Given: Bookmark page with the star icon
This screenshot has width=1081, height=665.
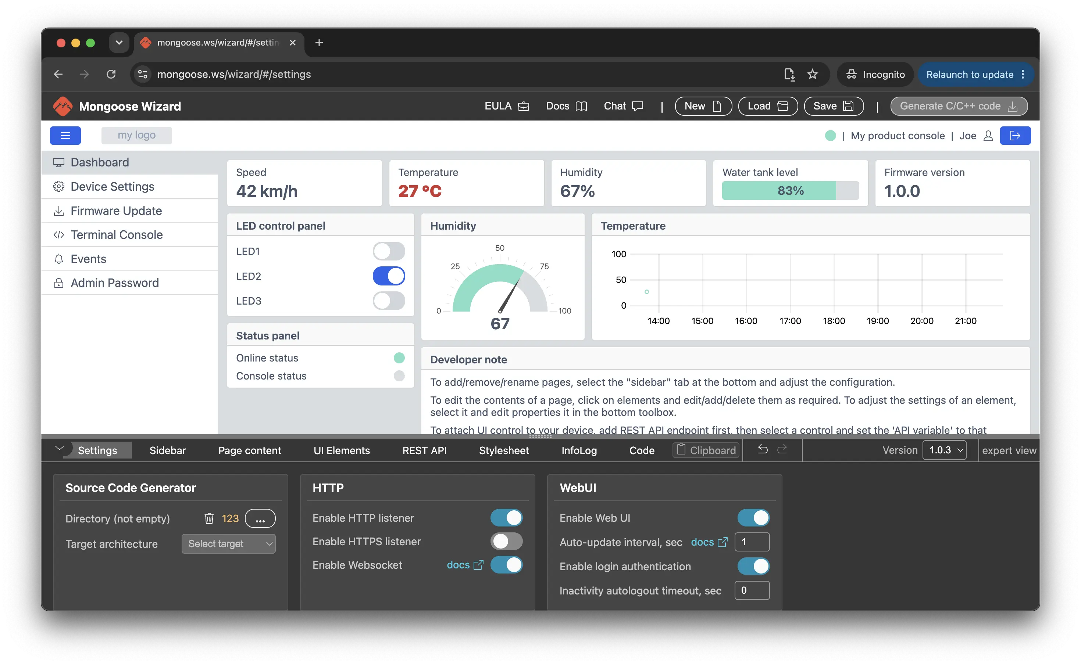Looking at the screenshot, I should pos(813,74).
